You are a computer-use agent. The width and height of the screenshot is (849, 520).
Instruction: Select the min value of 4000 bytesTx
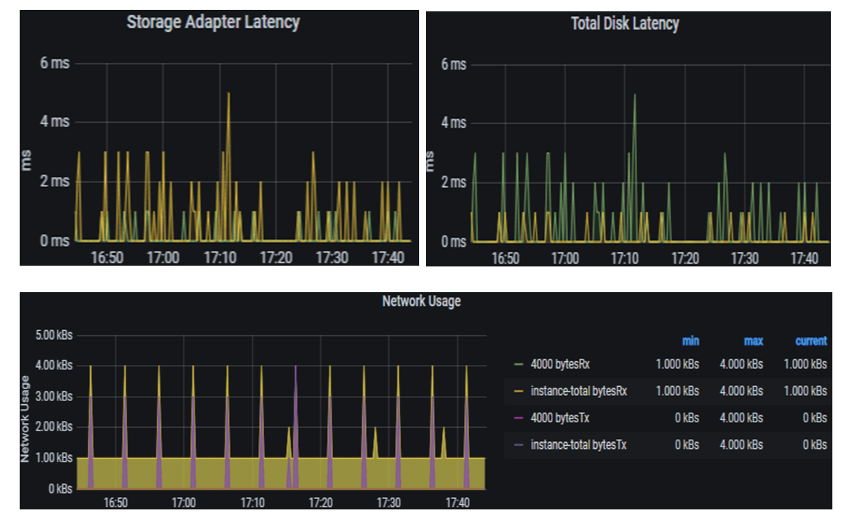[x=687, y=418]
